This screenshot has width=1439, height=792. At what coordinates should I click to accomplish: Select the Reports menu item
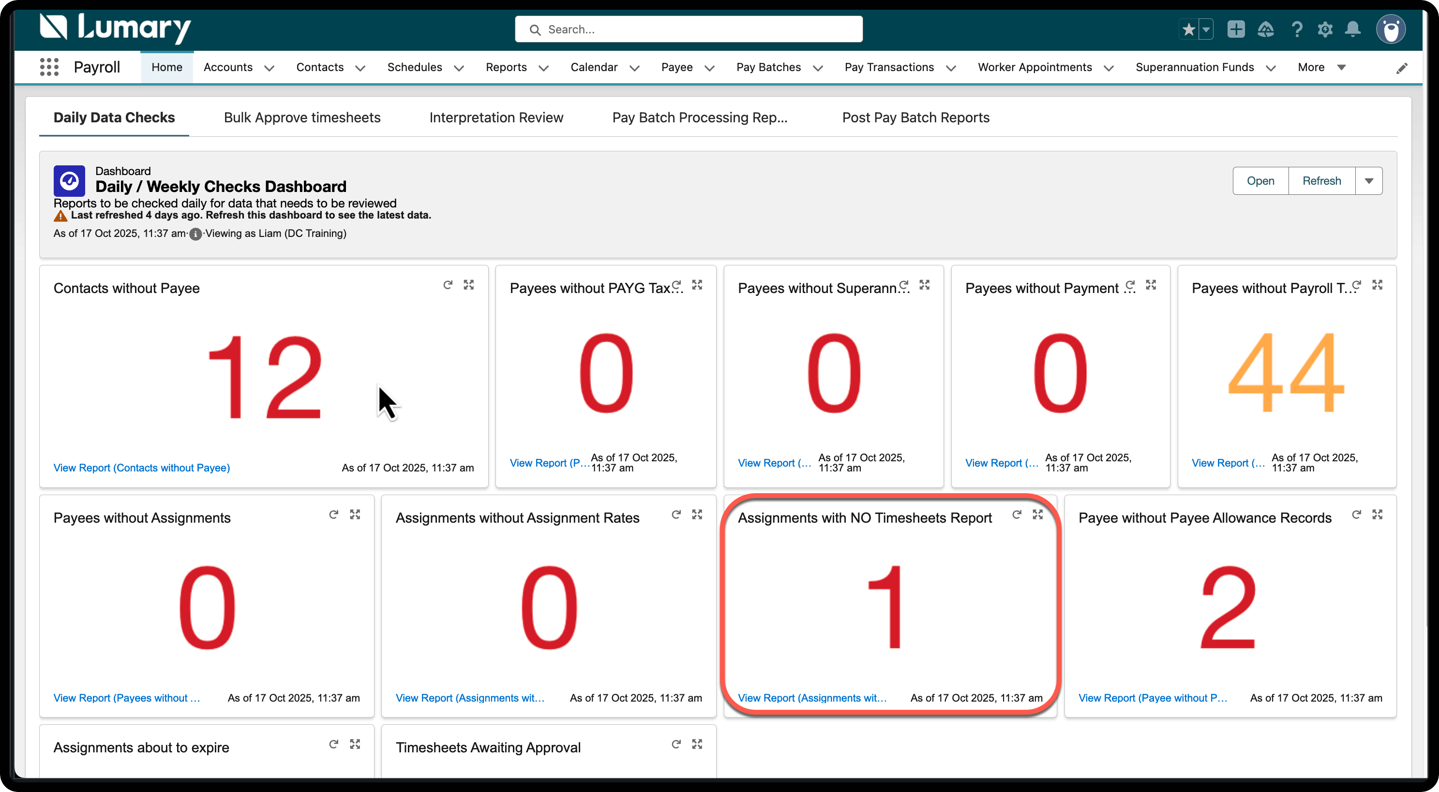pos(506,67)
